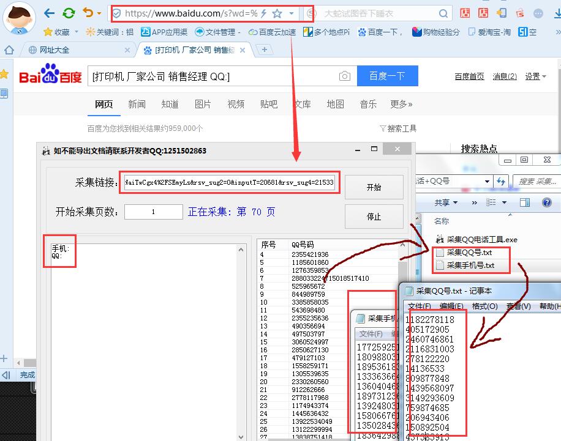Open the view options dropdown arrow

pyautogui.click(x=504, y=202)
